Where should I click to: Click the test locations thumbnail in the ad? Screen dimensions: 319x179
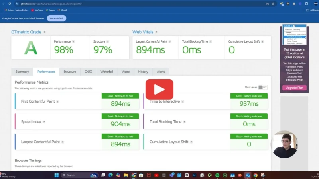coord(294,35)
